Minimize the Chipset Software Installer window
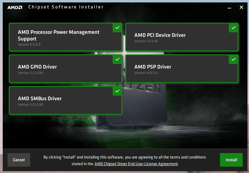The width and height of the screenshot is (249, 173). pos(229,7)
